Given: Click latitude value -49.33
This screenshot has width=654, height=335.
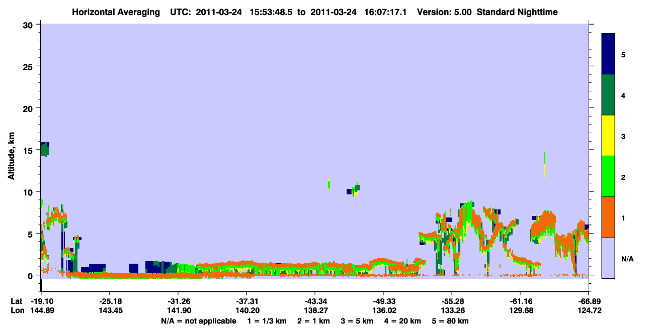Looking at the screenshot, I should click(x=383, y=301).
